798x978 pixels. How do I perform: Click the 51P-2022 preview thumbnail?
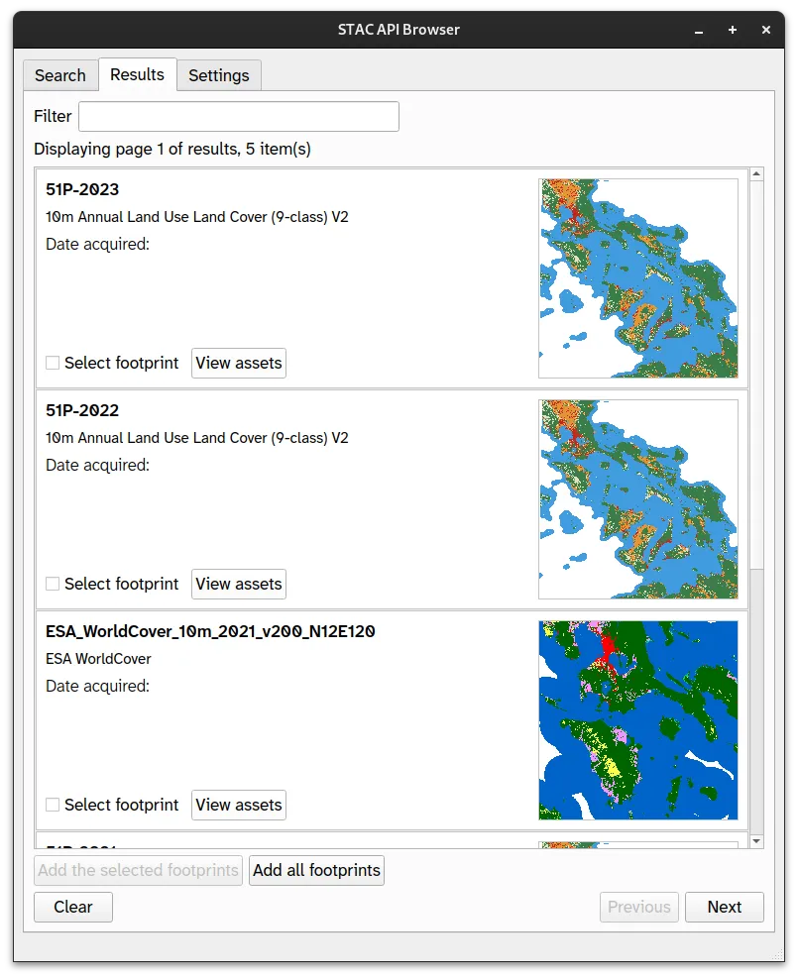click(x=638, y=499)
